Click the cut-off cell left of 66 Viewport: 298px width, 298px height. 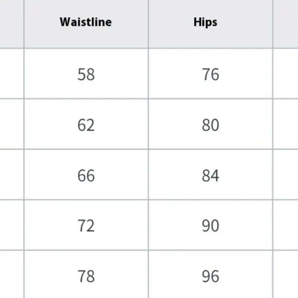click(12, 175)
